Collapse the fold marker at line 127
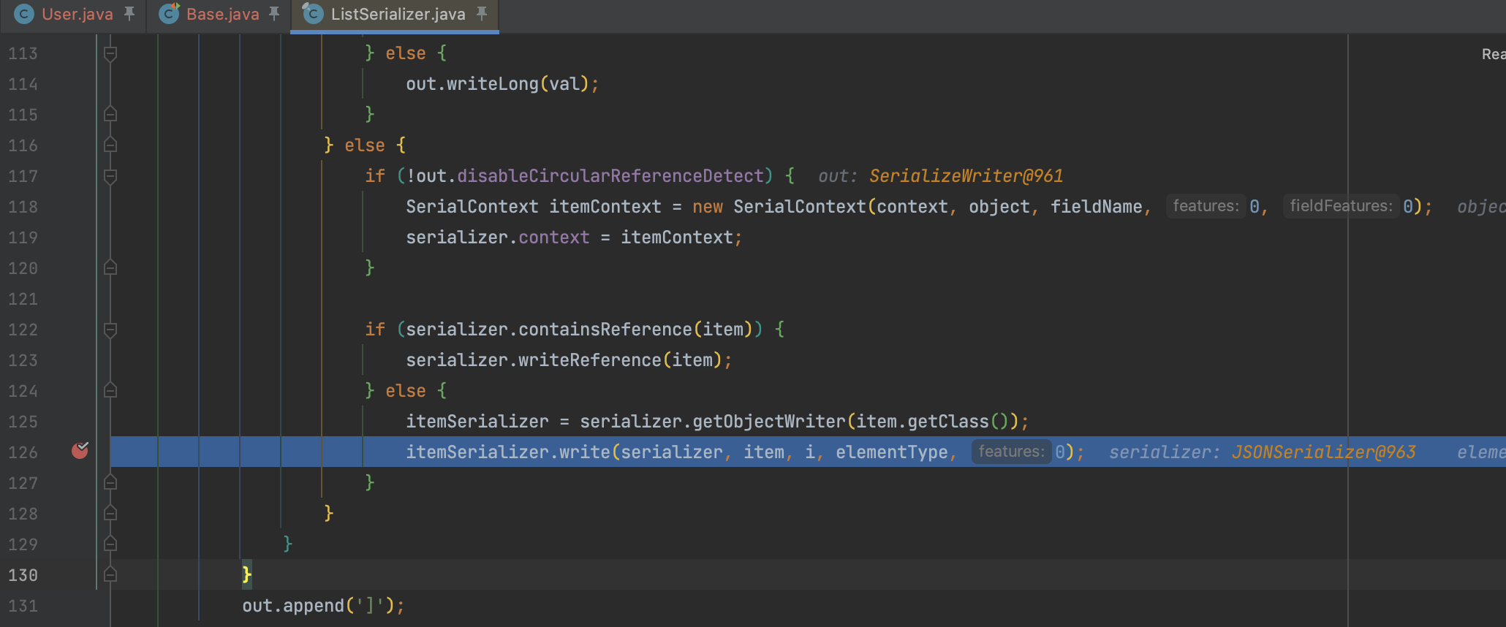The image size is (1506, 627). click(x=110, y=482)
